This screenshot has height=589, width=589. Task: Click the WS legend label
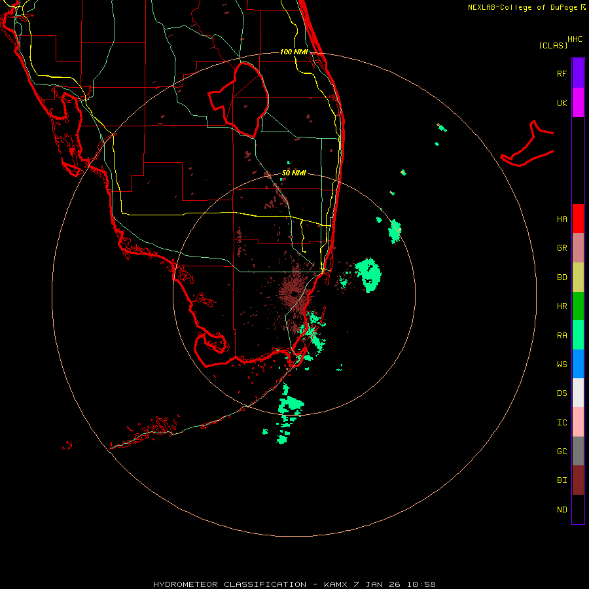tap(562, 365)
